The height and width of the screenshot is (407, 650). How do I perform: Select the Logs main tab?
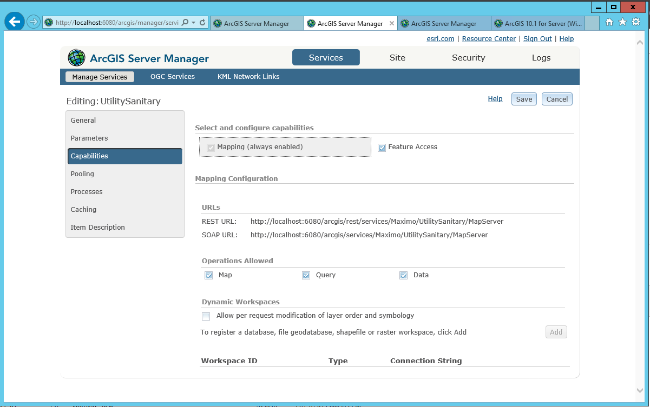click(x=541, y=58)
